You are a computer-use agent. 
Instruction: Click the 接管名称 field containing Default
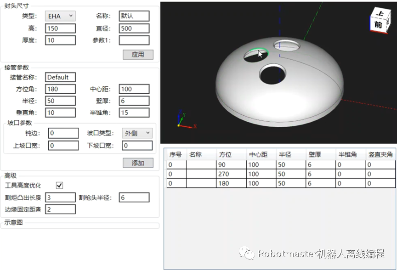[x=61, y=77]
